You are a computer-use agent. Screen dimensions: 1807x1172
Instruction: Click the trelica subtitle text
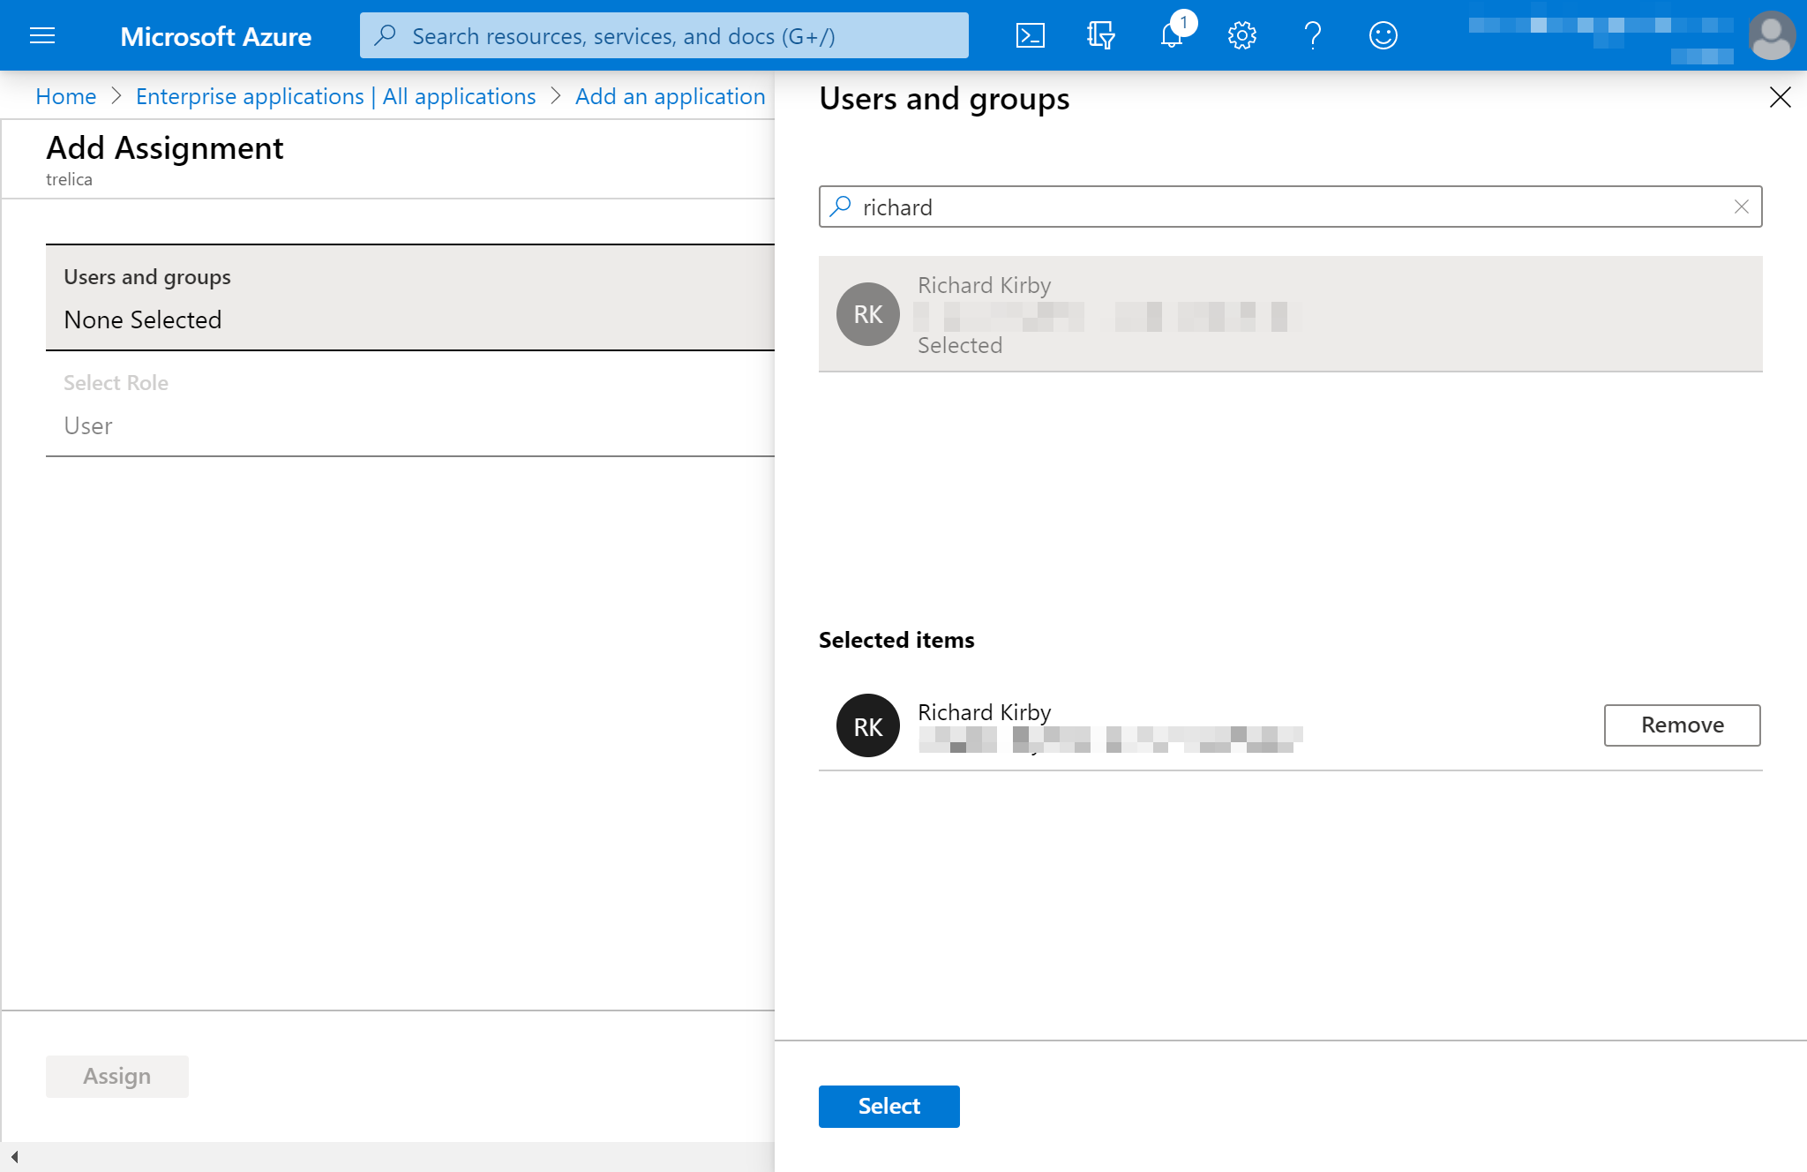click(69, 179)
